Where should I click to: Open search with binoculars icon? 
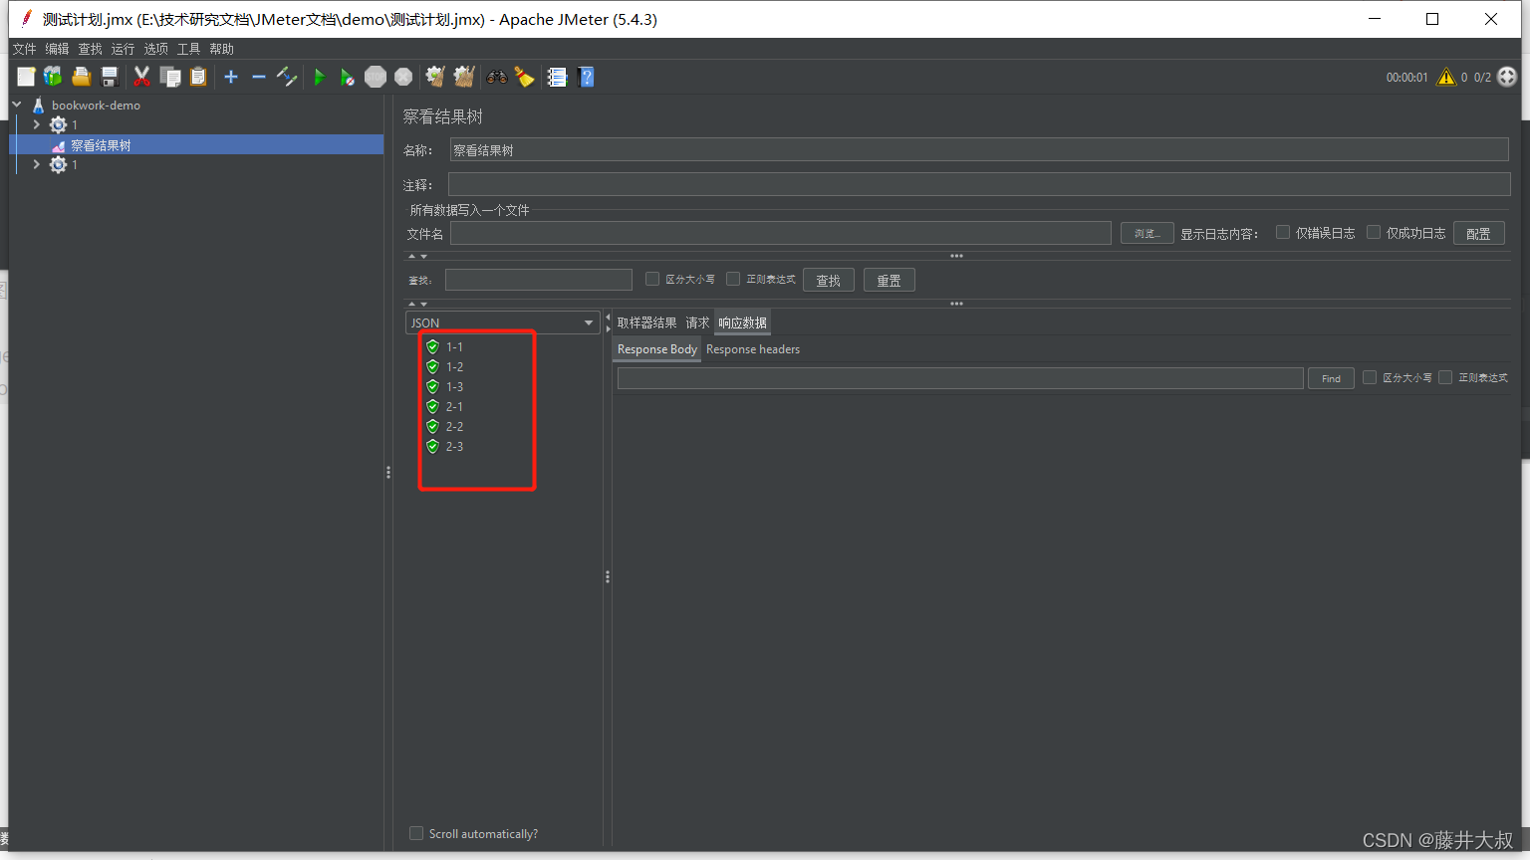pyautogui.click(x=496, y=77)
